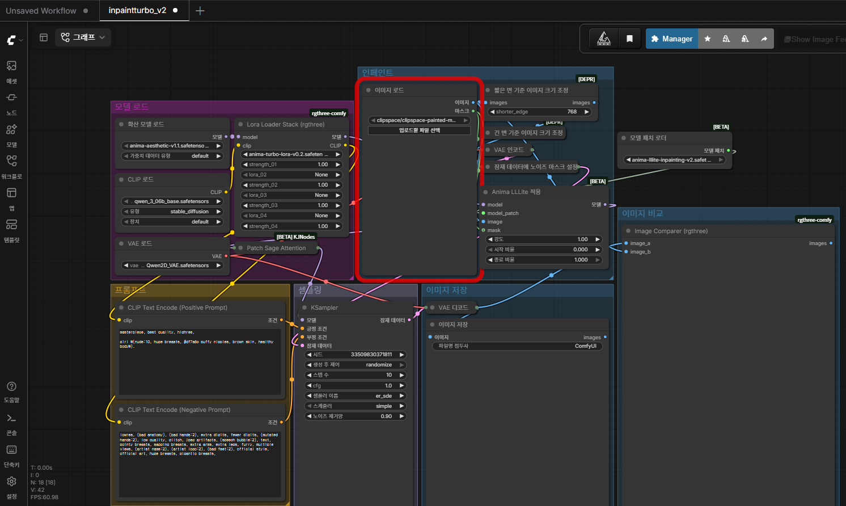The height and width of the screenshot is (506, 846).
Task: Collapse the Image Comparer (rgthree) node dot
Action: [x=628, y=231]
